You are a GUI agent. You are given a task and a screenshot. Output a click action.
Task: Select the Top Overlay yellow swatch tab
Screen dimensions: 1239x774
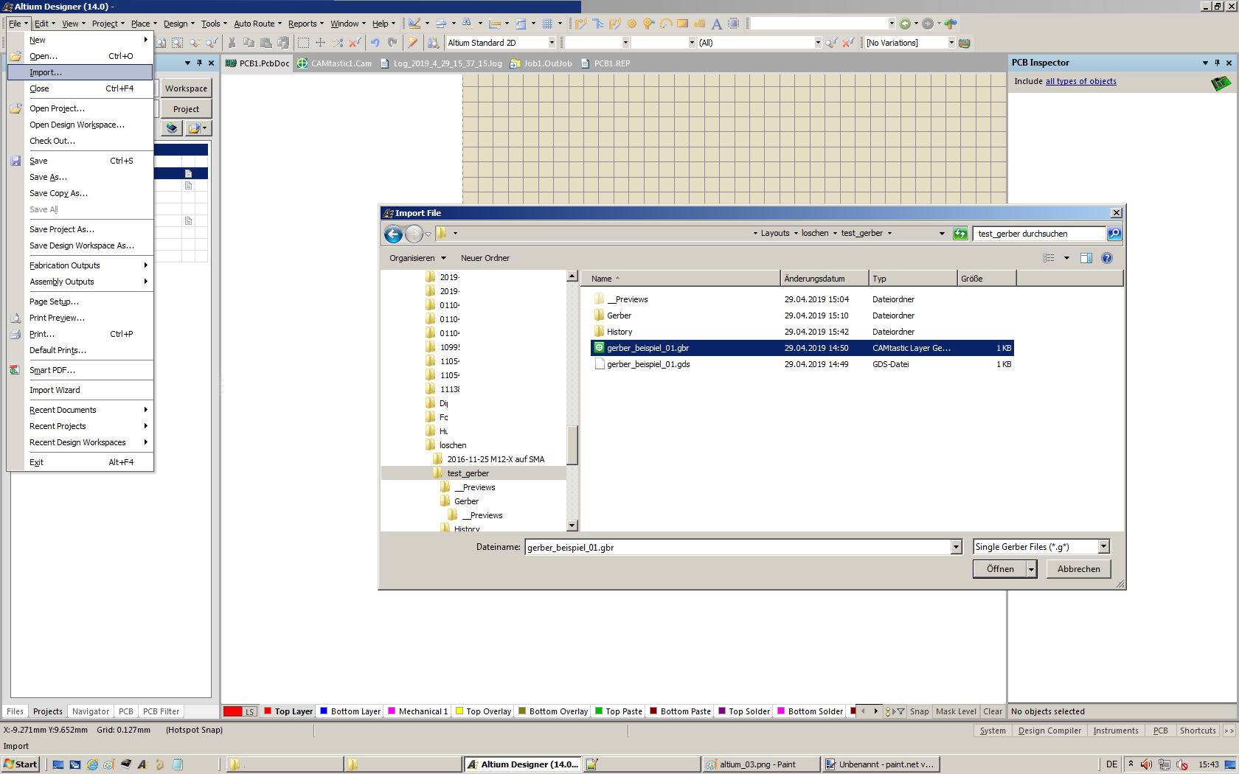coord(483,711)
